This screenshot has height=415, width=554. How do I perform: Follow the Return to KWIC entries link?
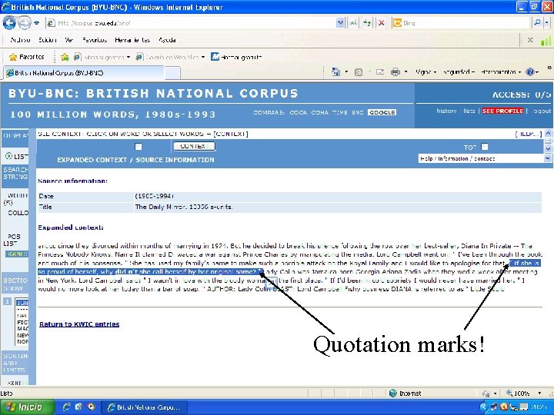[x=79, y=324]
